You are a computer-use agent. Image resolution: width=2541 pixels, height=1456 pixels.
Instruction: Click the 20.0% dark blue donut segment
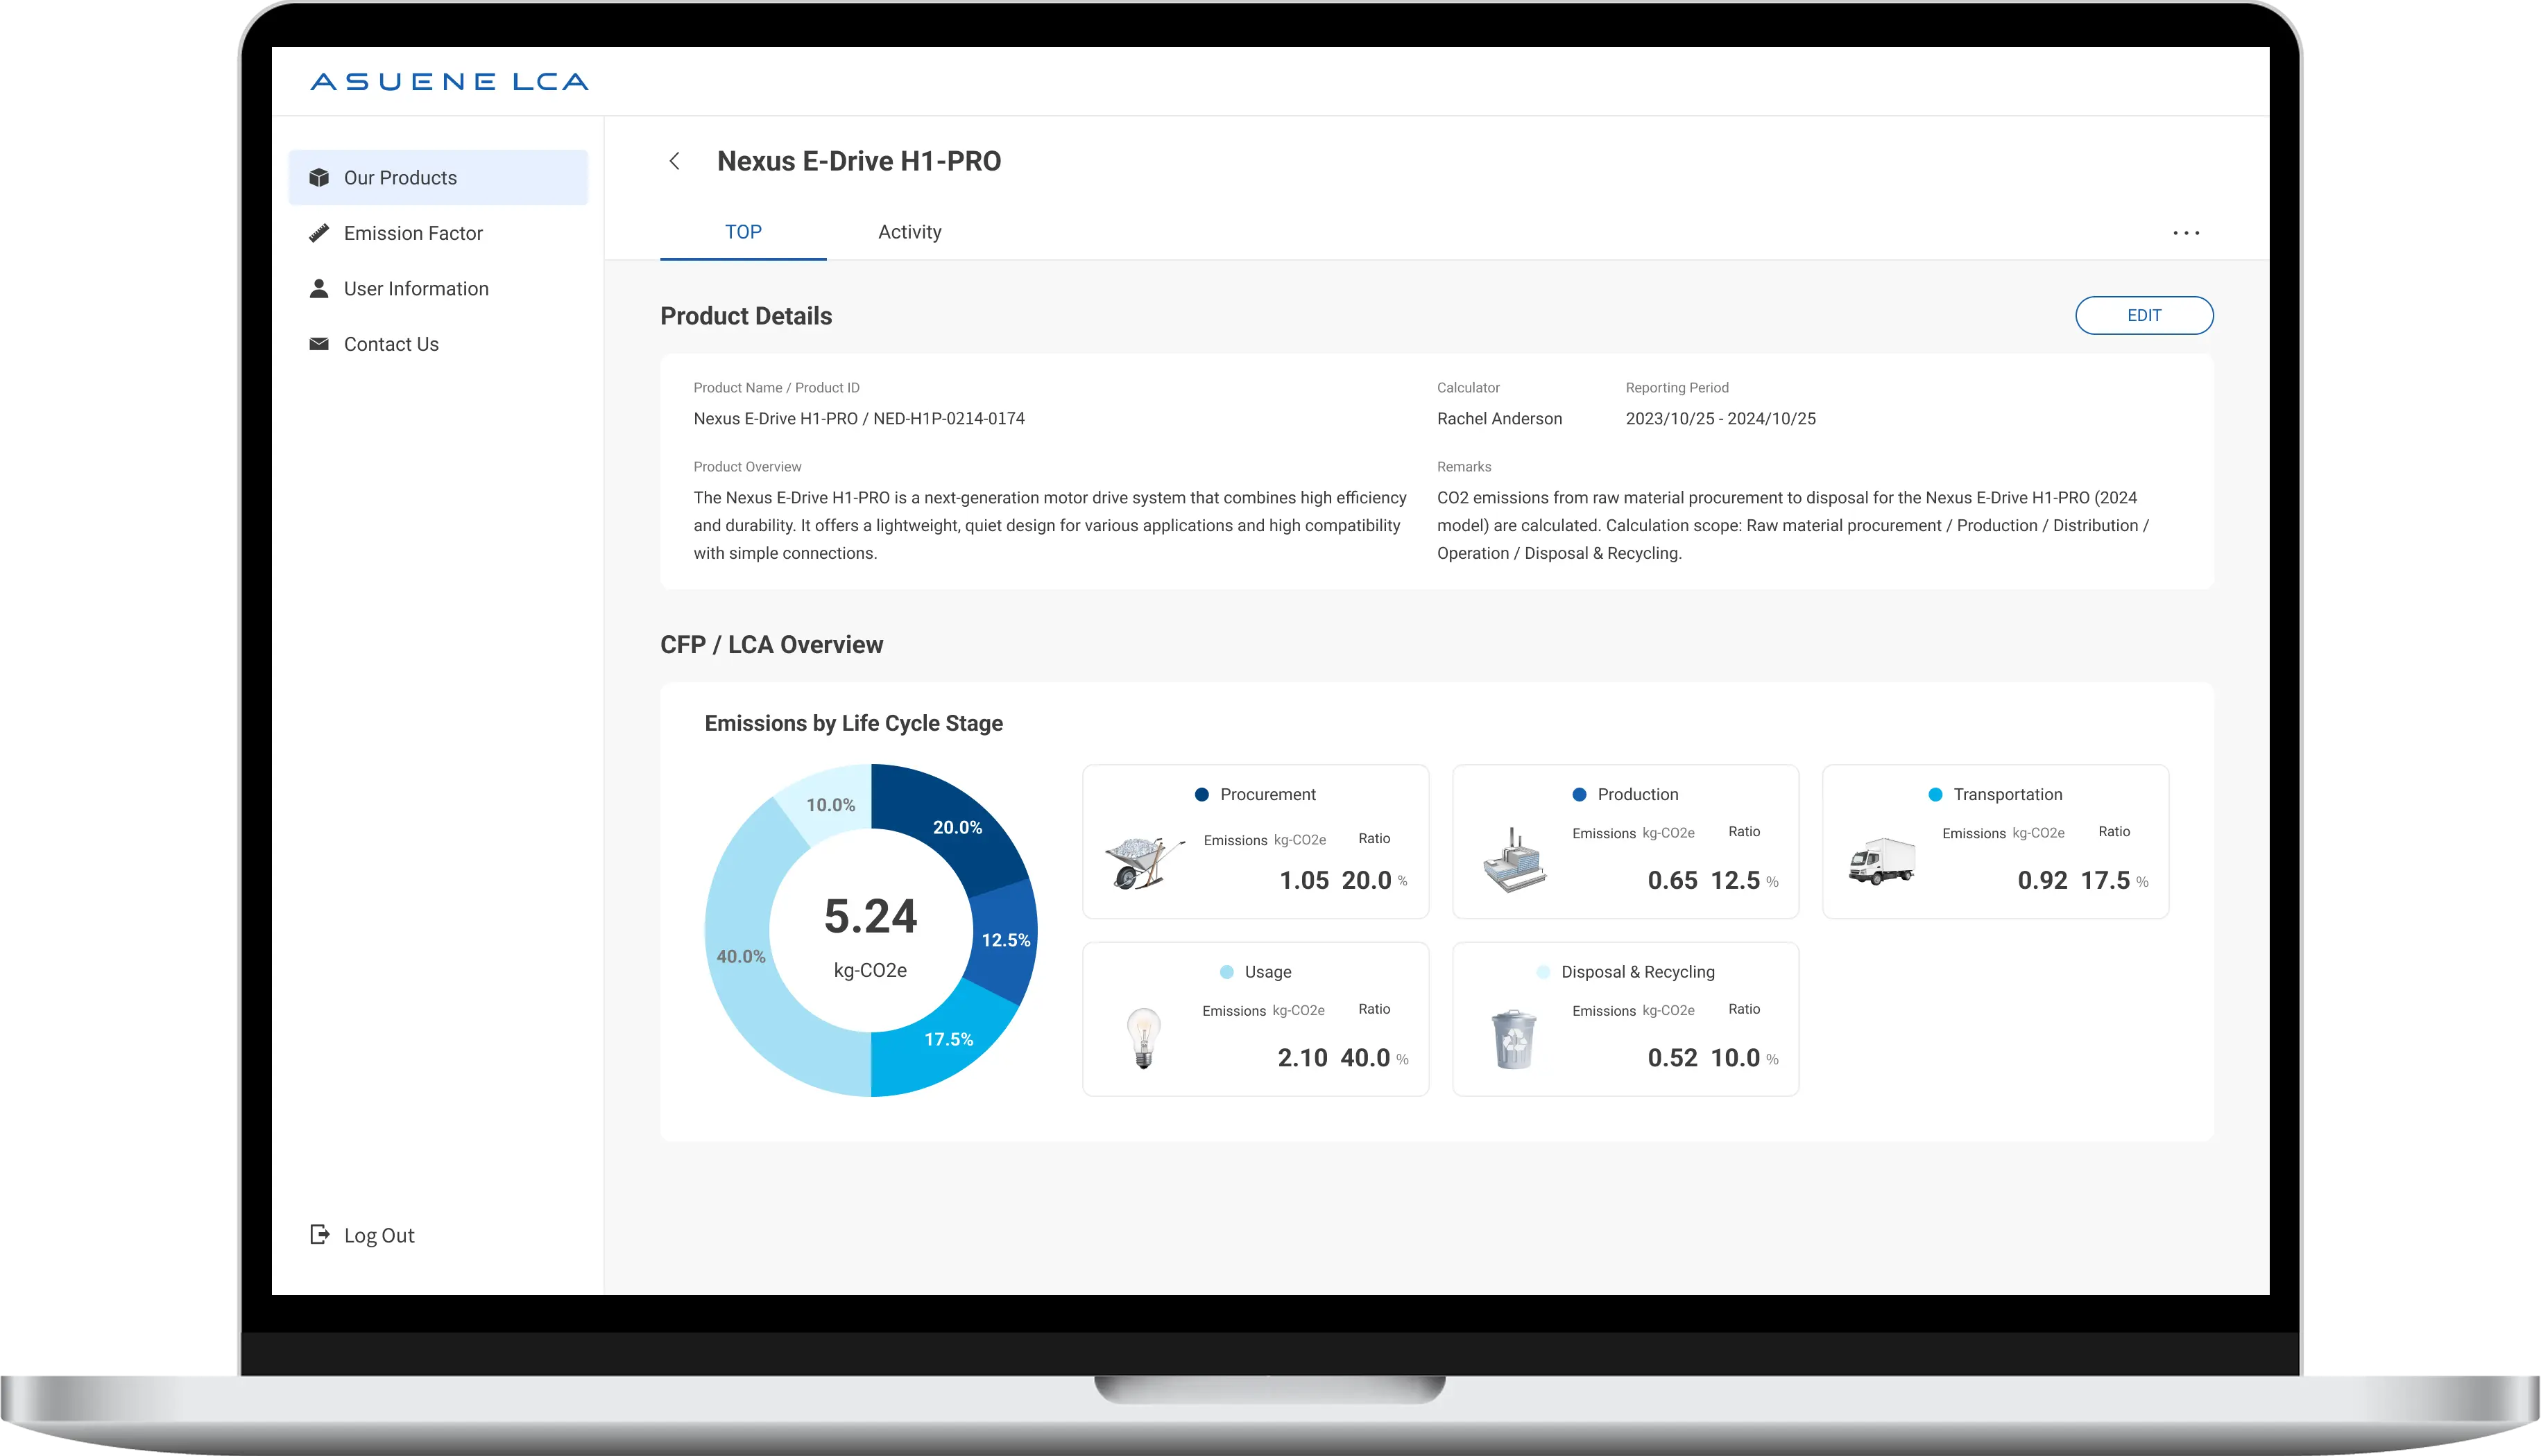point(957,827)
